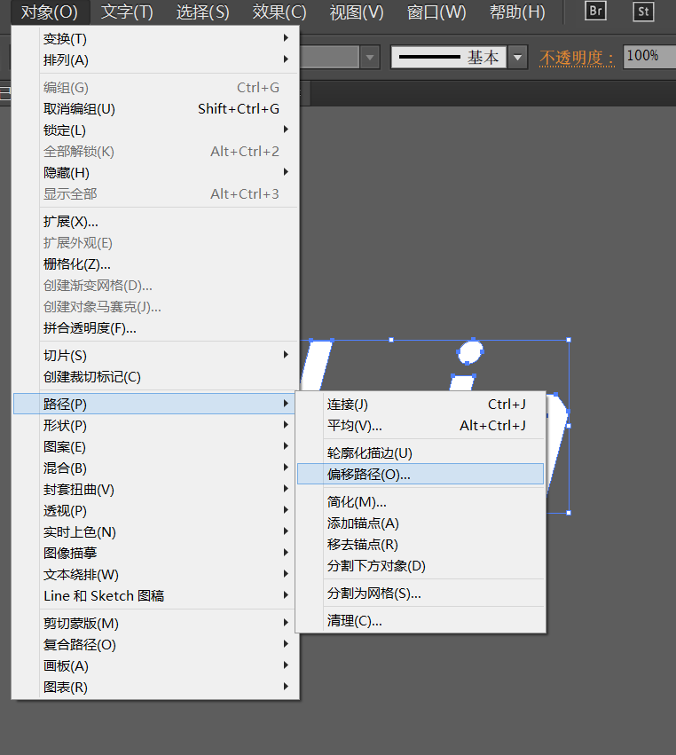Click the bounding box top-center handle
The image size is (676, 755).
point(391,340)
